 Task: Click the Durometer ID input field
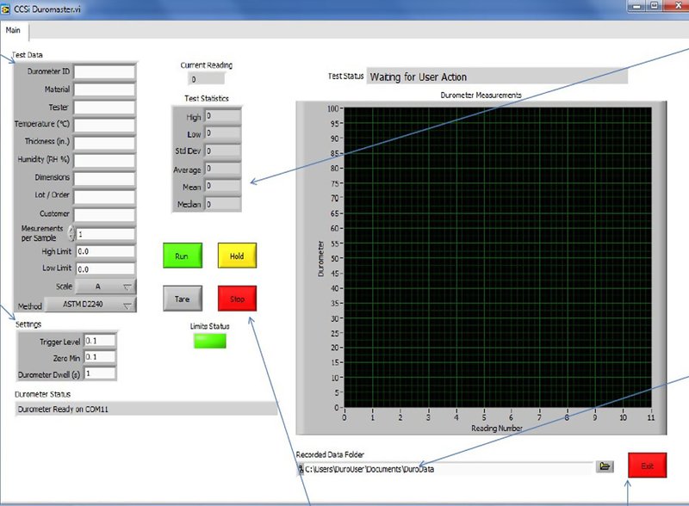[x=104, y=71]
